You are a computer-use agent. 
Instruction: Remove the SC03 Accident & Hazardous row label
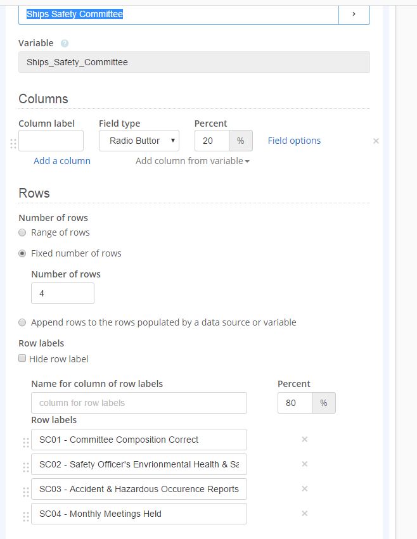(304, 489)
